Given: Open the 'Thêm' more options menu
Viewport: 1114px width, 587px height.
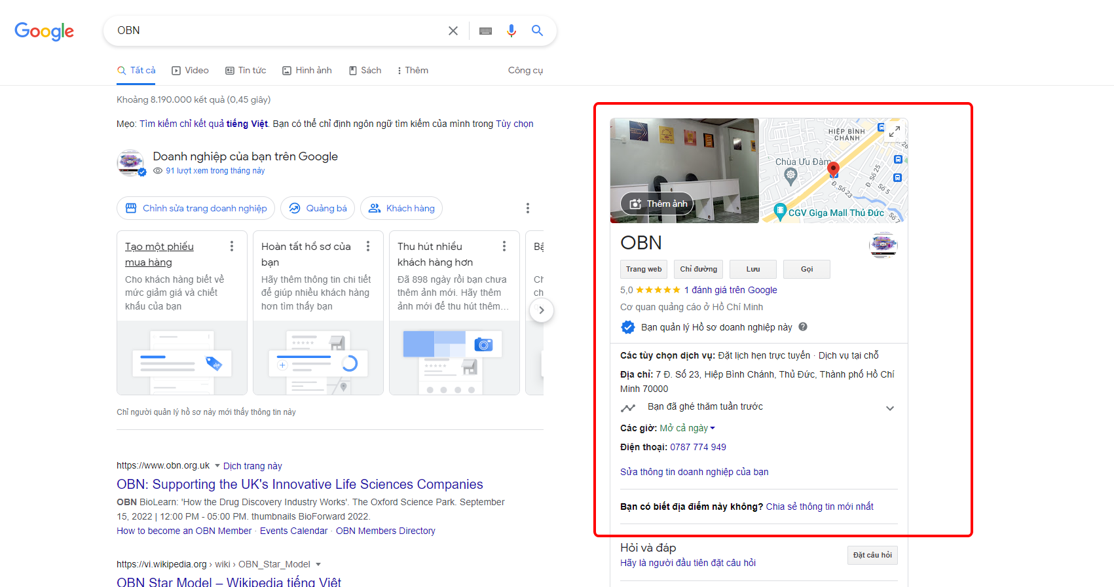Looking at the screenshot, I should click(x=413, y=71).
